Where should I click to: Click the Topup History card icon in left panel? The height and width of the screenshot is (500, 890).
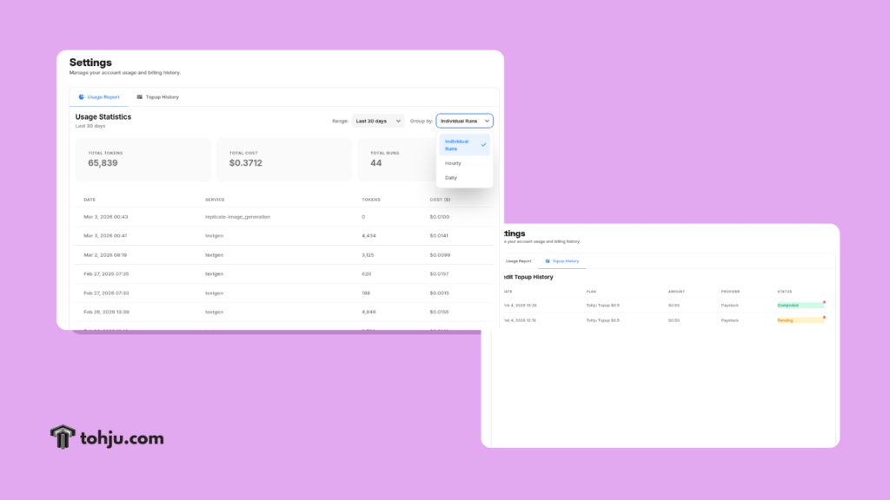coord(140,97)
